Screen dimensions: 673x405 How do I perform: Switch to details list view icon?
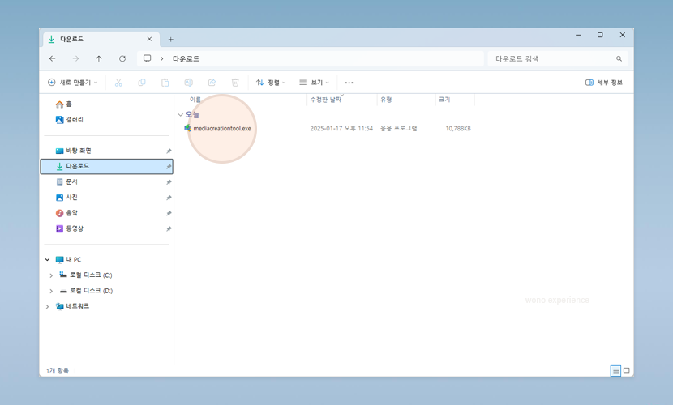pyautogui.click(x=615, y=371)
